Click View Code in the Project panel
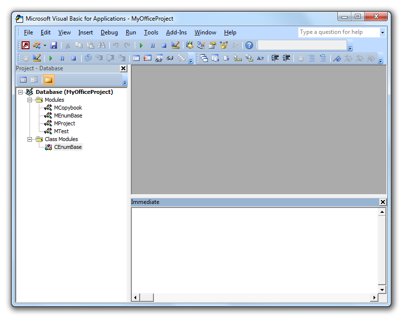 23,80
